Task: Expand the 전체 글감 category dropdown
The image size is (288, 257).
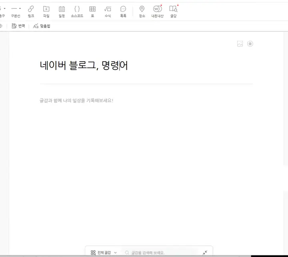Action: tap(104, 253)
